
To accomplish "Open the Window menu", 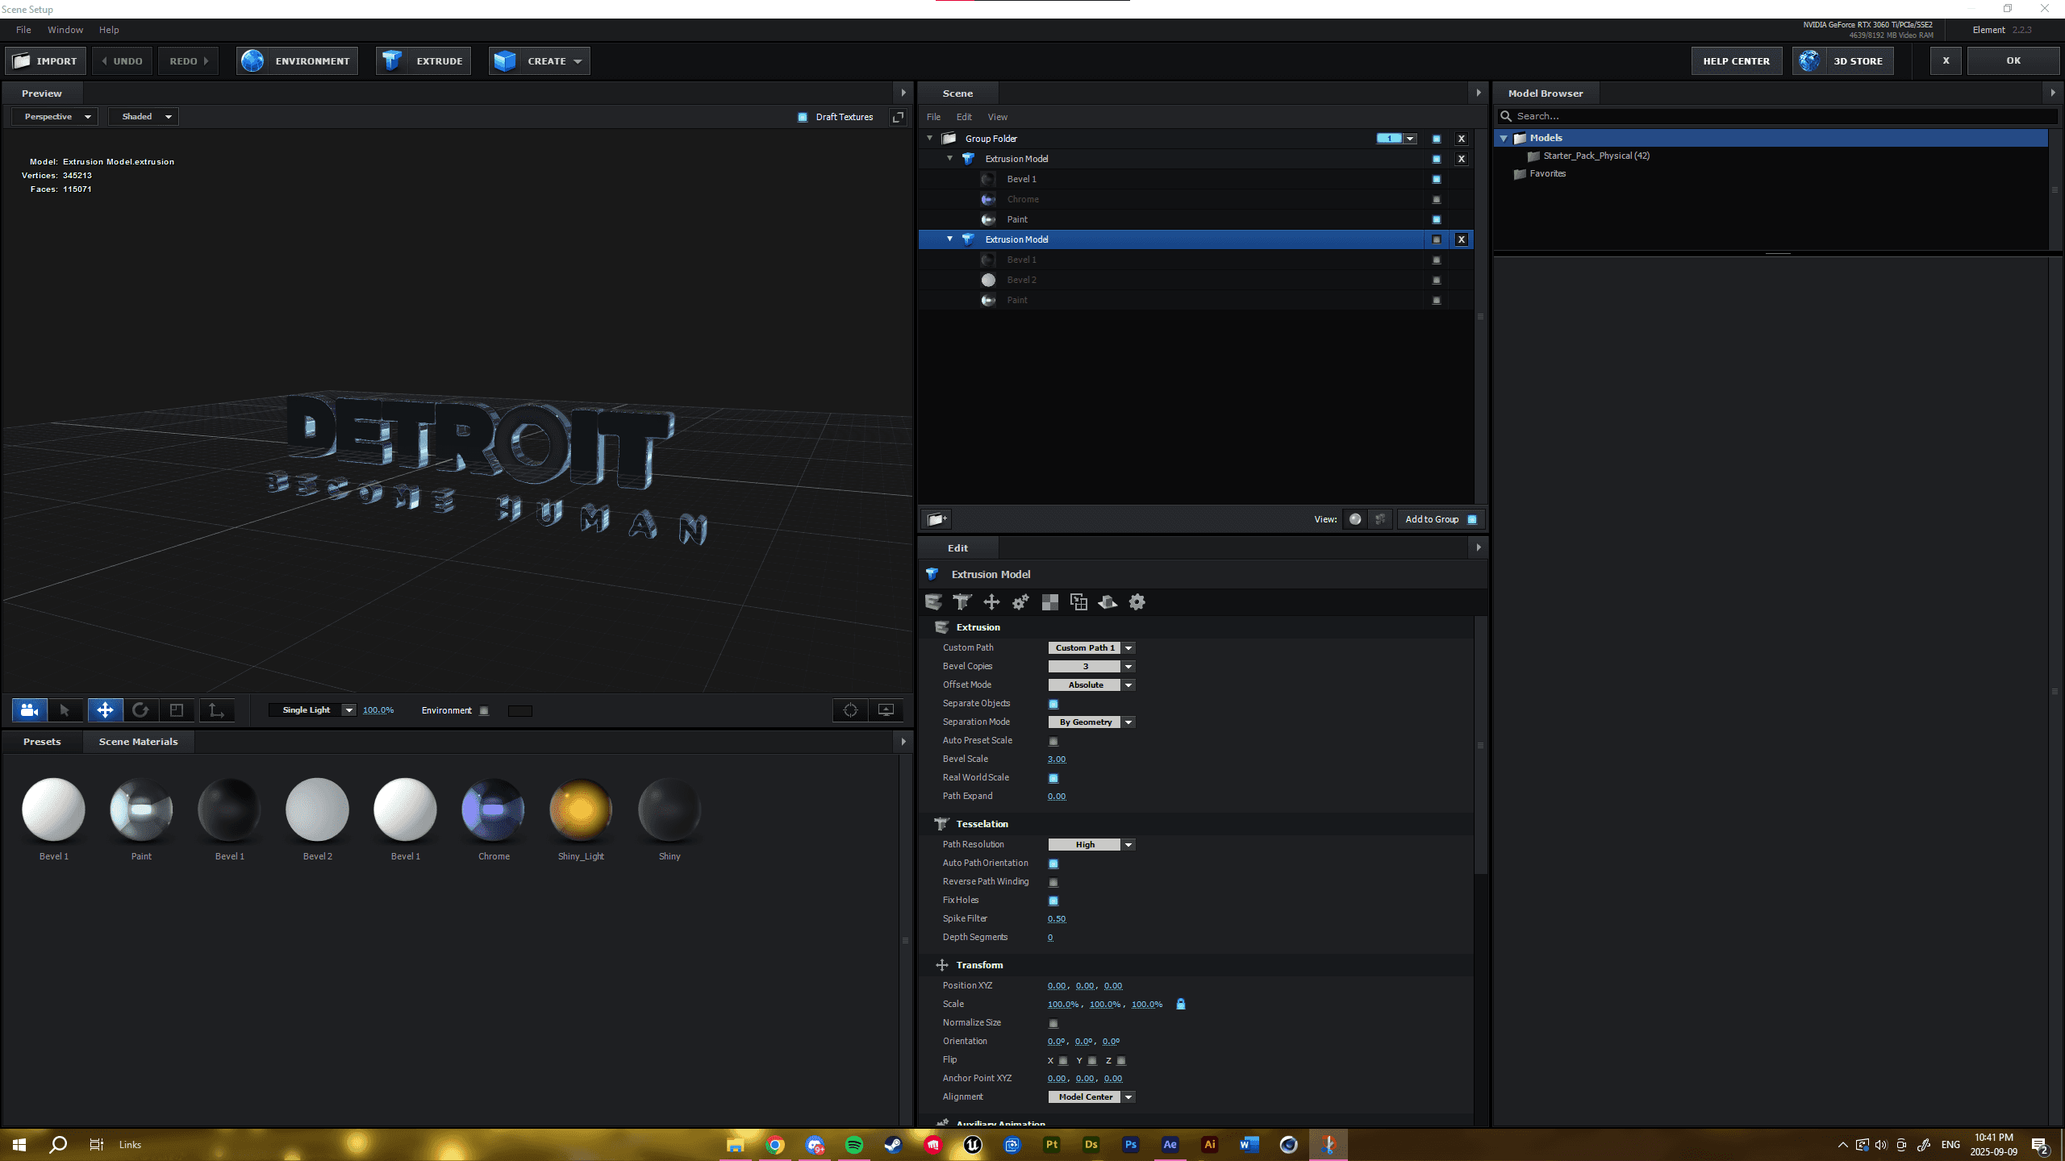I will [65, 30].
